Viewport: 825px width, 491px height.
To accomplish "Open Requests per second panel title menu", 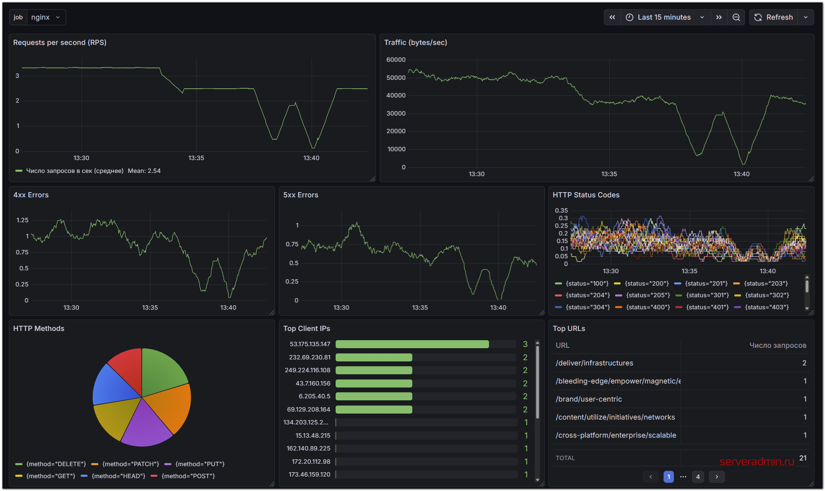I will tap(60, 43).
